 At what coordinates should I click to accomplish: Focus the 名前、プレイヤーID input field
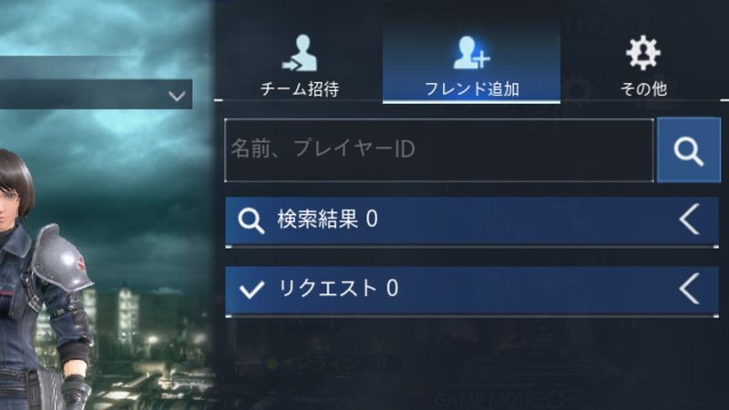point(439,150)
